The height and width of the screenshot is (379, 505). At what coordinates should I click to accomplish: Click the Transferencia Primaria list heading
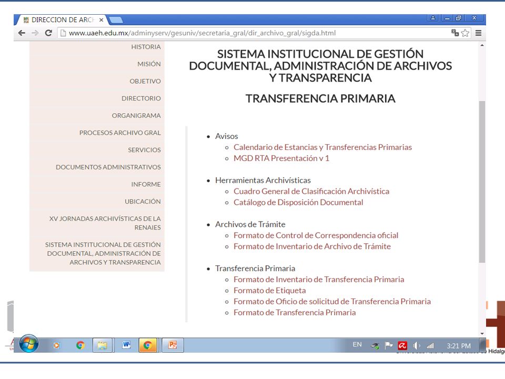pyautogui.click(x=255, y=268)
